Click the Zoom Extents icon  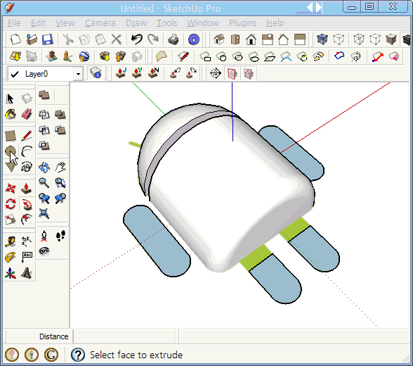click(x=44, y=213)
